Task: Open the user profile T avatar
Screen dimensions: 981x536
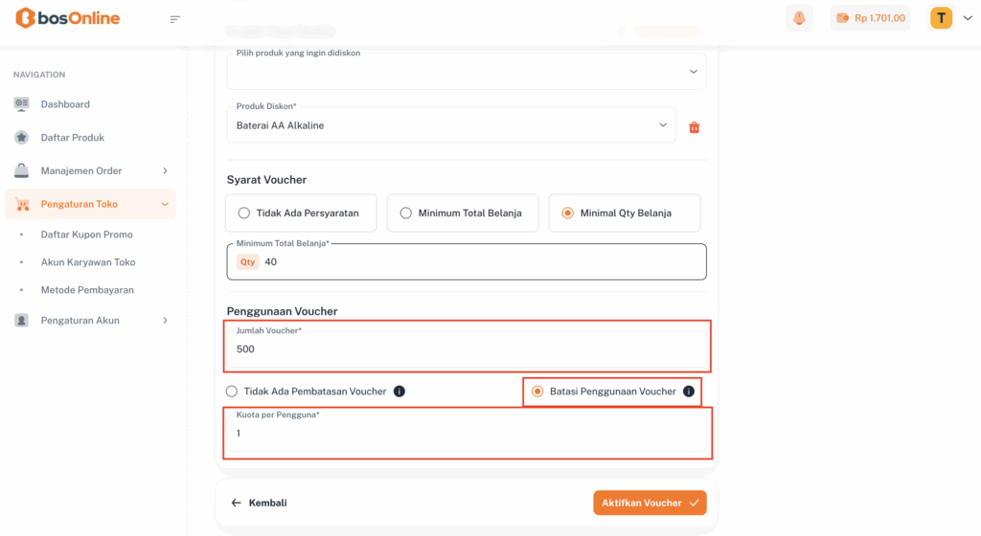Action: (x=941, y=18)
